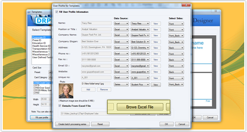Click View button for Photo row
The image size is (247, 132).
pyautogui.click(x=156, y=85)
